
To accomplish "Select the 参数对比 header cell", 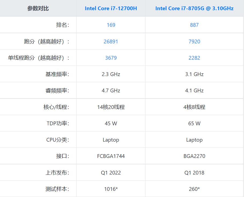I will coord(37,8).
